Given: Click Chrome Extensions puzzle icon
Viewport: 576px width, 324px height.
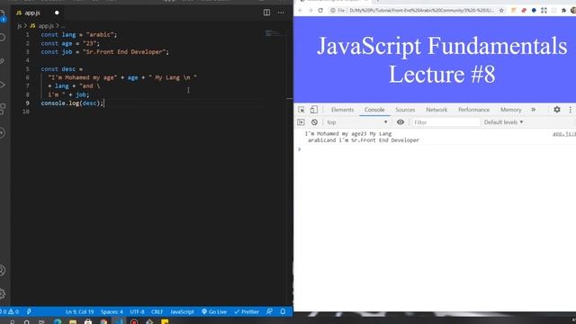Looking at the screenshot, I should pos(563,10).
